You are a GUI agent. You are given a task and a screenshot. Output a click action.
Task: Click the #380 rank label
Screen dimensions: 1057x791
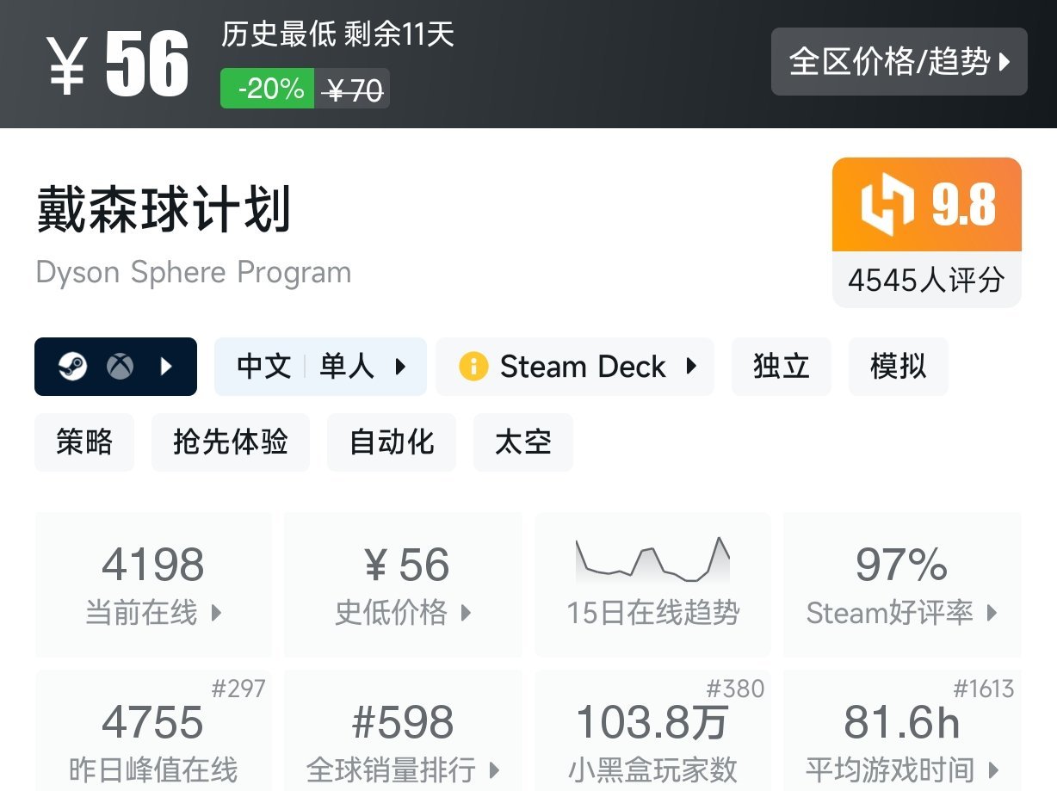[x=735, y=689]
